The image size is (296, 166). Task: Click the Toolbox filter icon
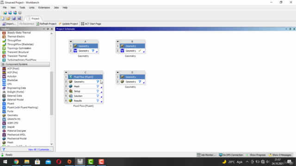click(4, 149)
